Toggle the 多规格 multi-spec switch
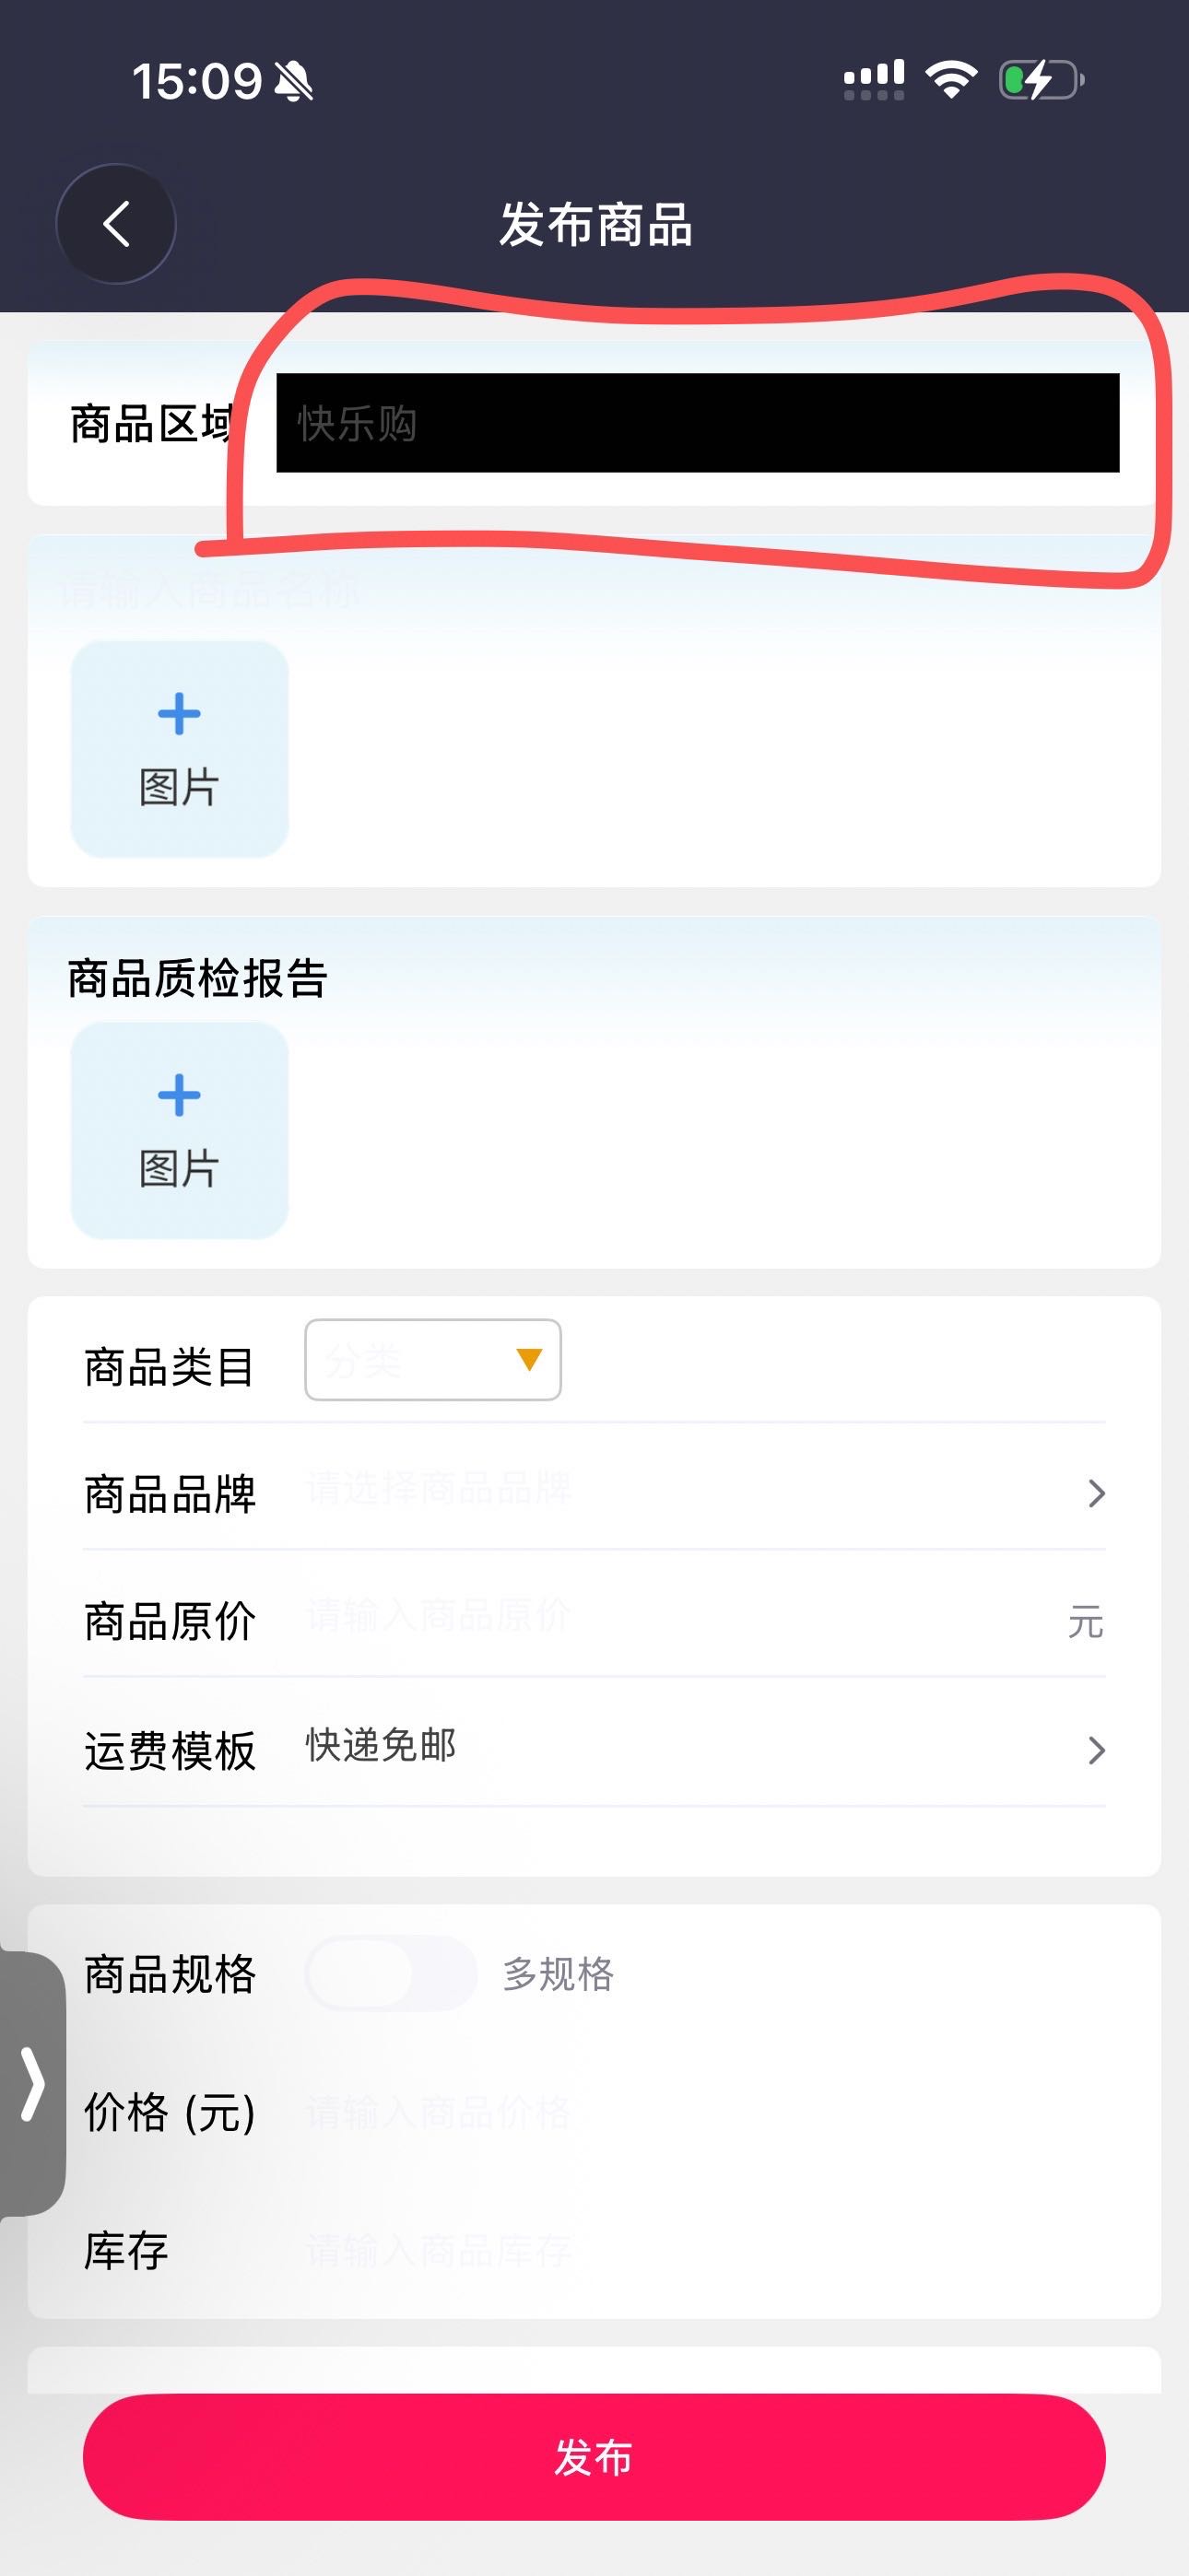This screenshot has height=2576, width=1189. pos(390,1973)
